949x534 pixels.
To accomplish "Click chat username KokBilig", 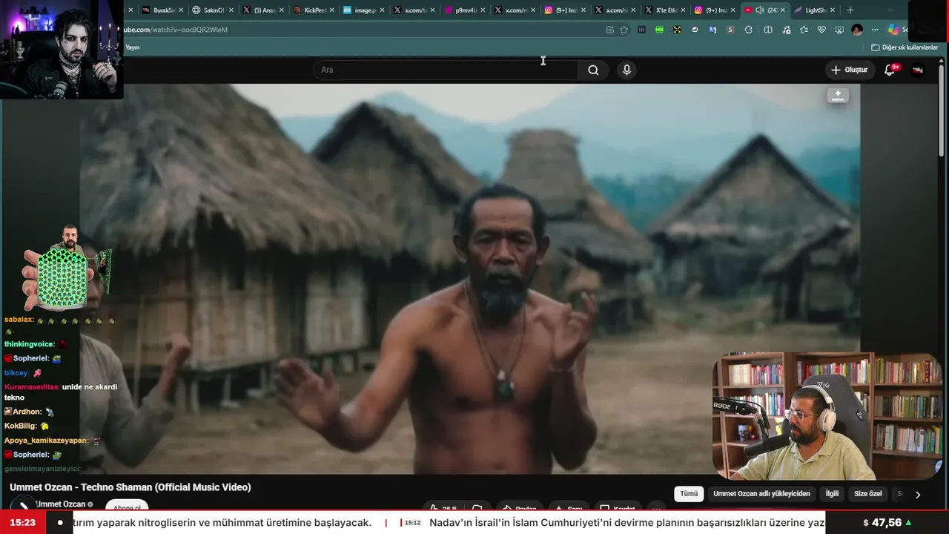I will (21, 426).
